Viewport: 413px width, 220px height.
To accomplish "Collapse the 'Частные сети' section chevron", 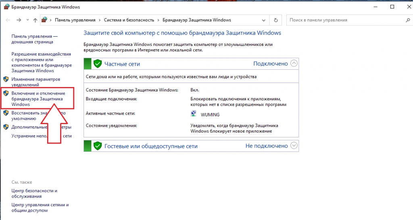I will click(x=294, y=63).
